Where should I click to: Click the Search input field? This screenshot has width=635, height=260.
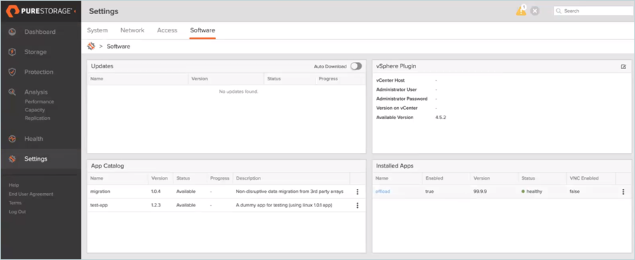593,11
